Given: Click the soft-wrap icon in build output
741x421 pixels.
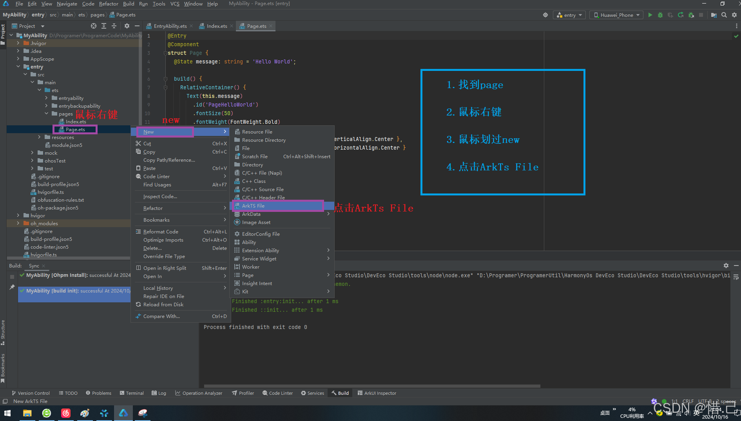Looking at the screenshot, I should 736,277.
